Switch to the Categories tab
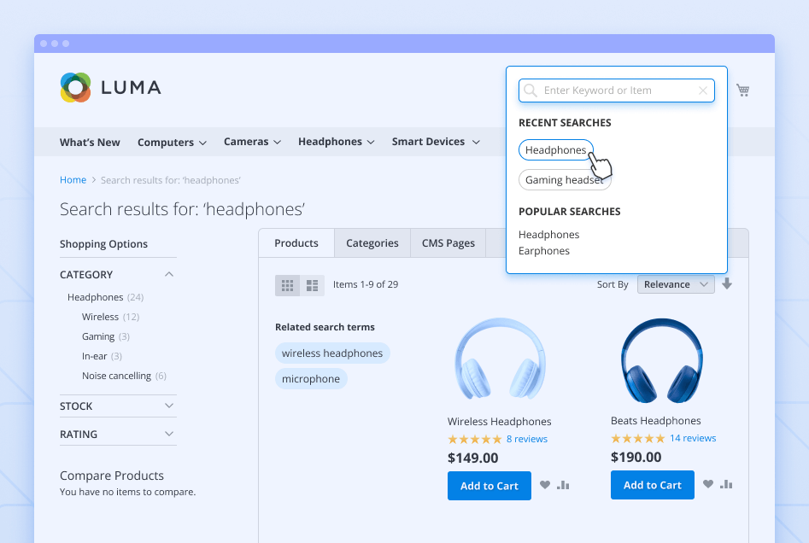 pyautogui.click(x=372, y=243)
